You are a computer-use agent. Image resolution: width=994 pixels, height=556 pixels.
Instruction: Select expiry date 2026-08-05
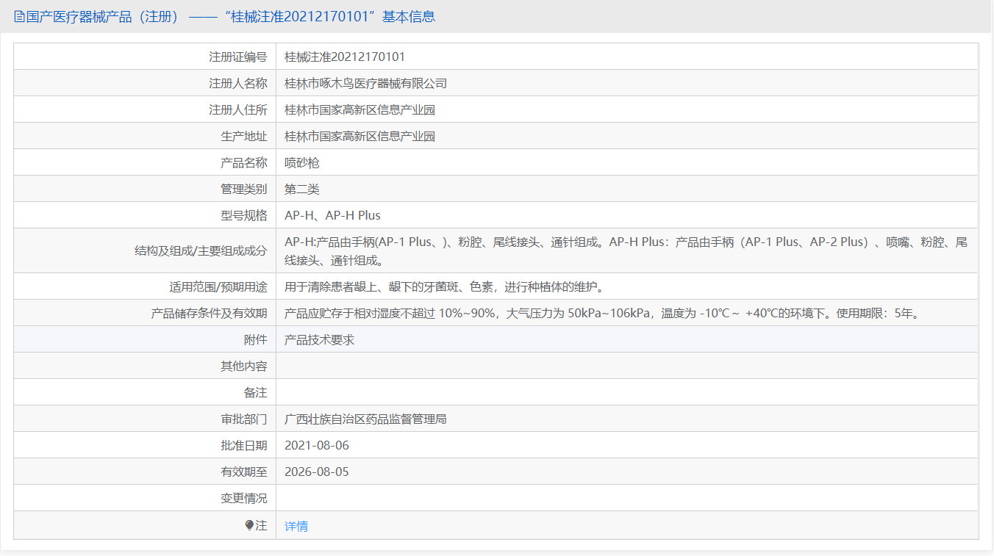pyautogui.click(x=317, y=472)
